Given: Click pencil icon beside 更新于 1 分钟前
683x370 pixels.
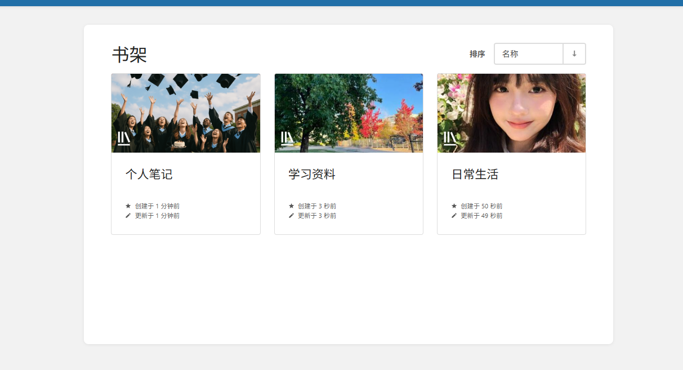Looking at the screenshot, I should tap(128, 216).
